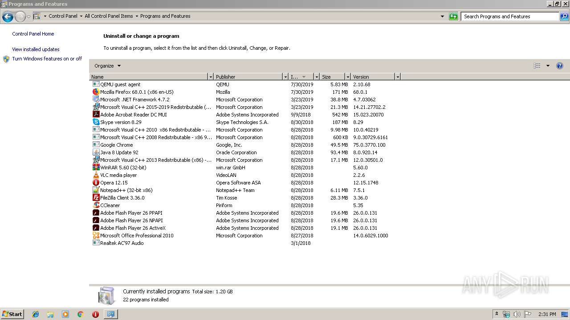The width and height of the screenshot is (570, 320).
Task: Click the WinRAR 5.60 icon
Action: [96, 168]
